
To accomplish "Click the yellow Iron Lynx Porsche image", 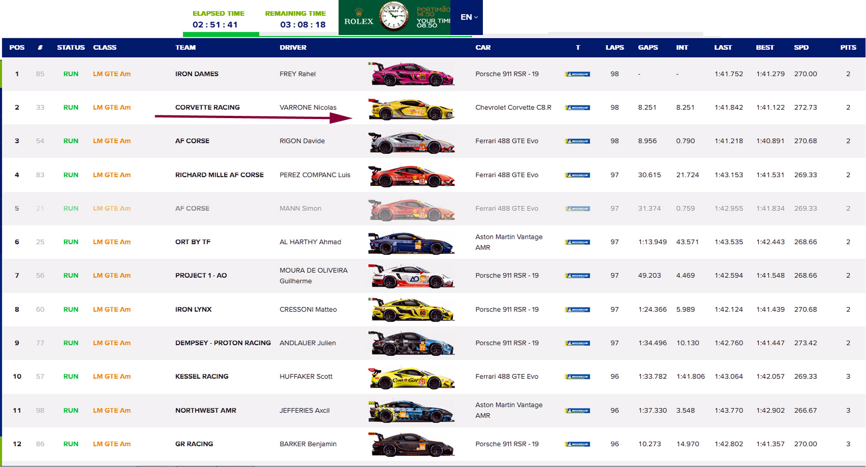I will point(412,310).
